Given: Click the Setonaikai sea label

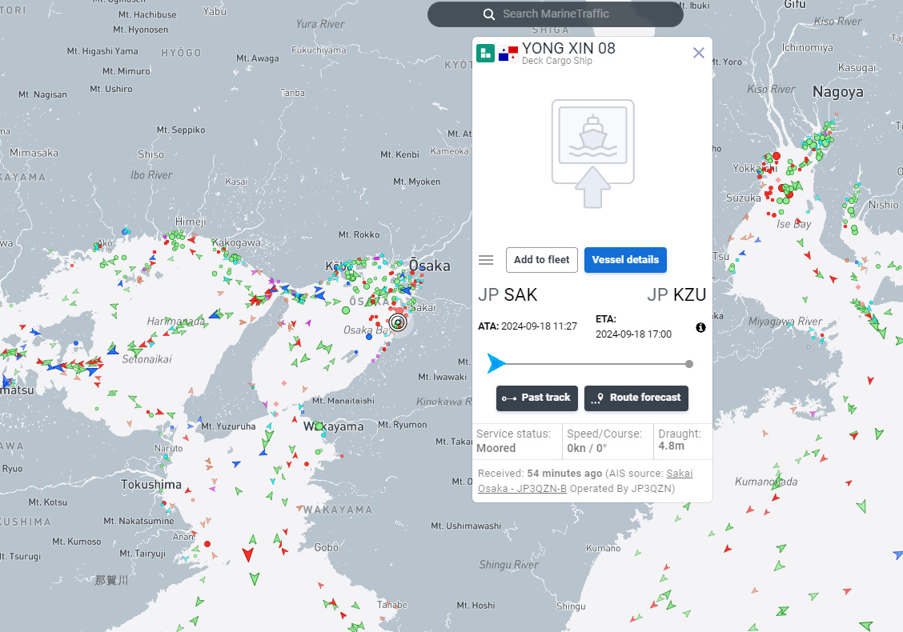Looking at the screenshot, I should 146,359.
